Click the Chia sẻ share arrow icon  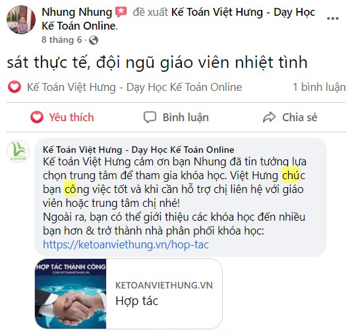[270, 117]
